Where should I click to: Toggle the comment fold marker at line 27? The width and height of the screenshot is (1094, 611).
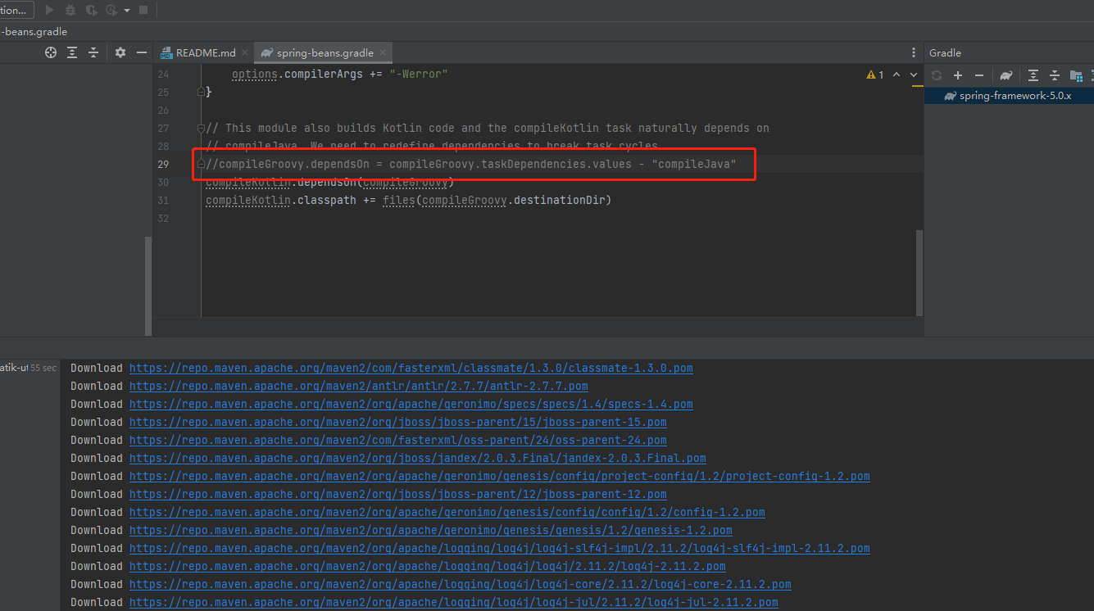[x=201, y=128]
